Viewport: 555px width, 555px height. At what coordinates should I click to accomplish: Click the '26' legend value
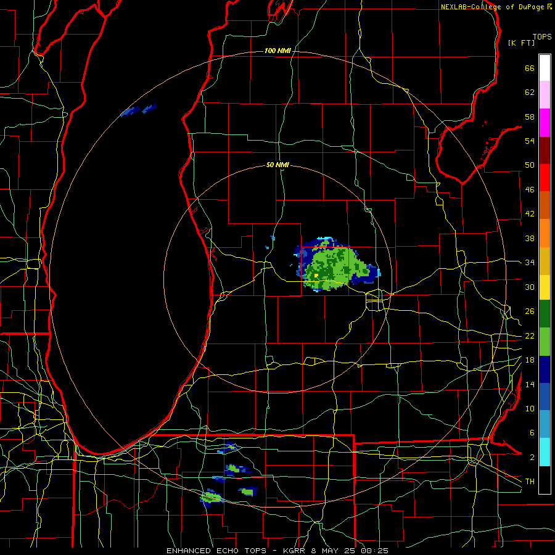coord(530,311)
